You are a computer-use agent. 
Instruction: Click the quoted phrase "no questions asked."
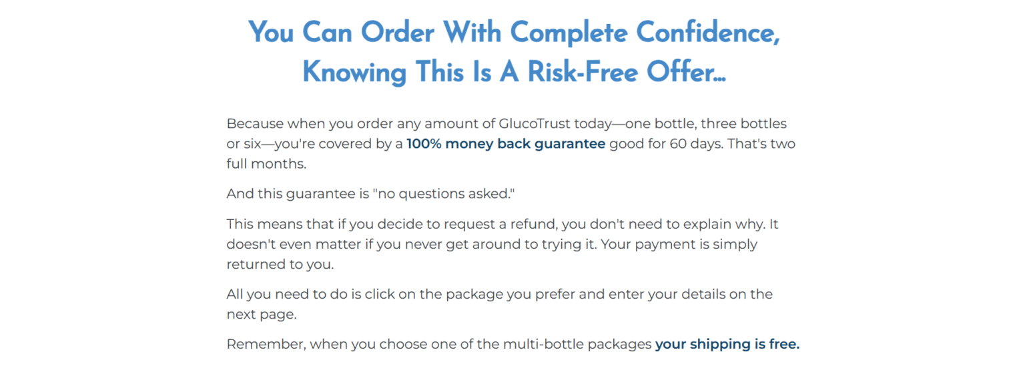(444, 194)
